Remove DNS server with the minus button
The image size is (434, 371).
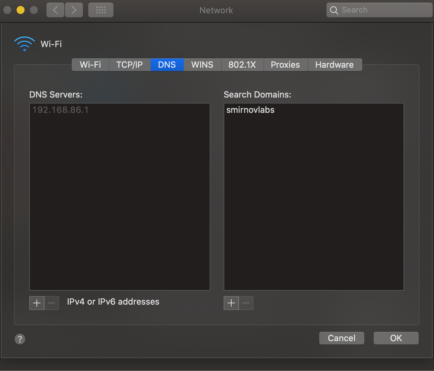[52, 303]
